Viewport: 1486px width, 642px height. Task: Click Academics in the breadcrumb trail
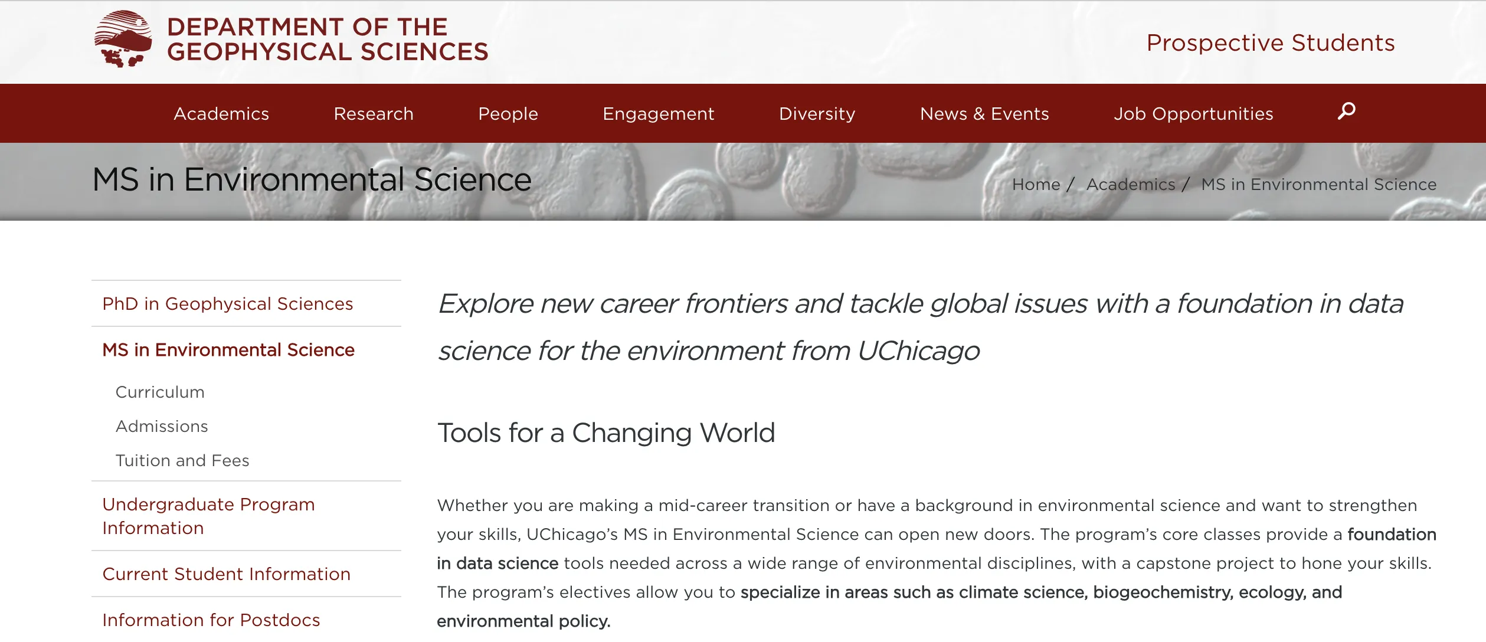coord(1131,184)
